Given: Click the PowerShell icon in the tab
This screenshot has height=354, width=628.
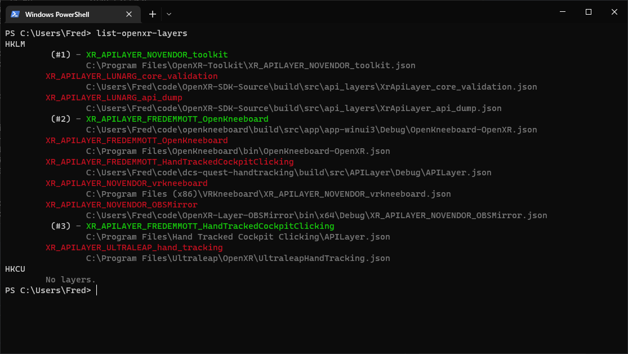Looking at the screenshot, I should [15, 14].
